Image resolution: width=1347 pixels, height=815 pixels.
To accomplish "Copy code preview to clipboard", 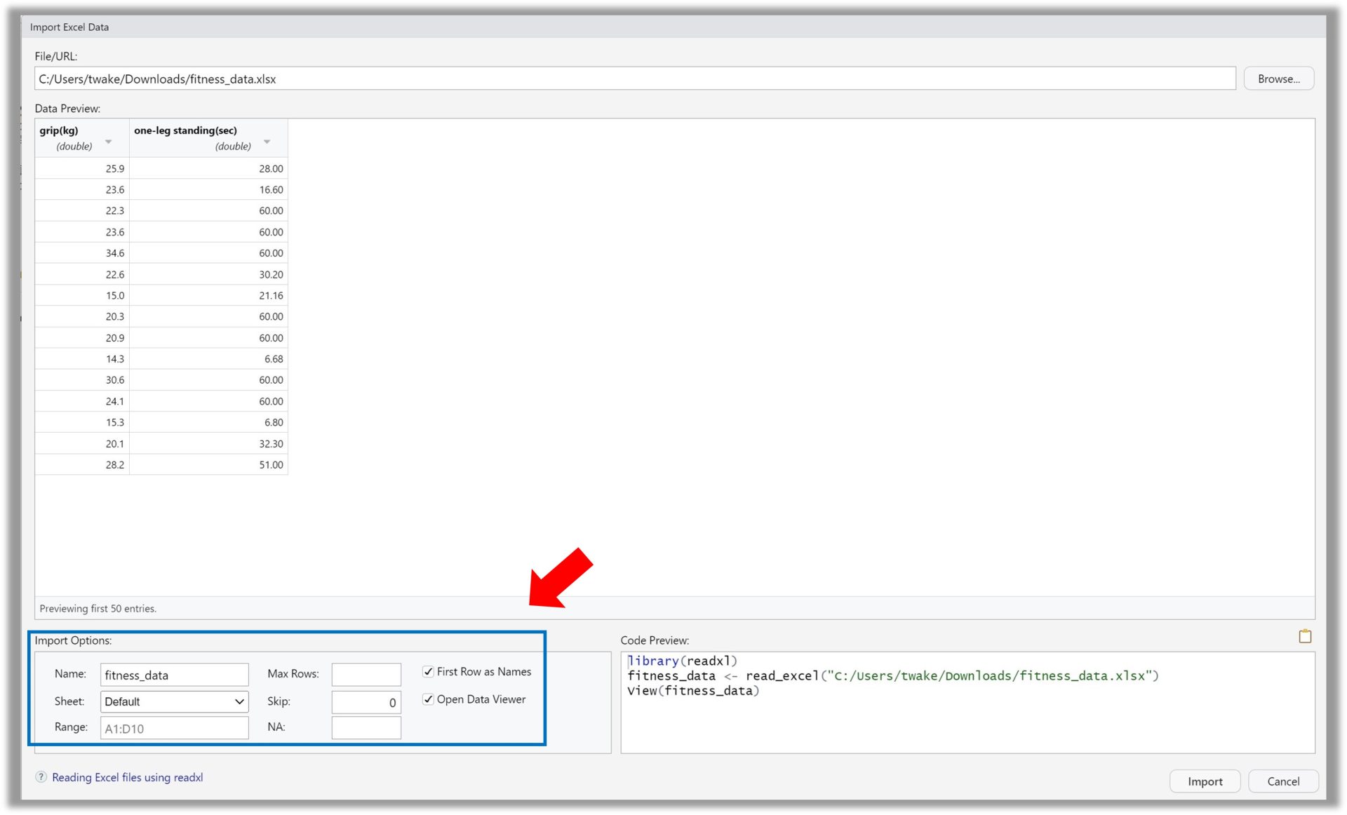I will pyautogui.click(x=1306, y=637).
